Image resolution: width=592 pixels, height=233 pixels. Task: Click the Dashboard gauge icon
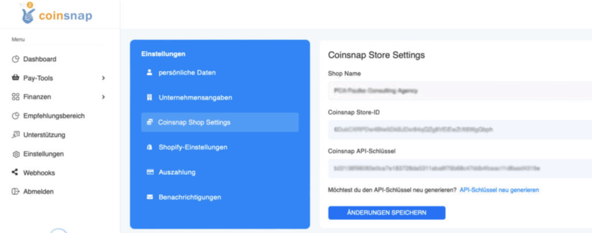16,59
